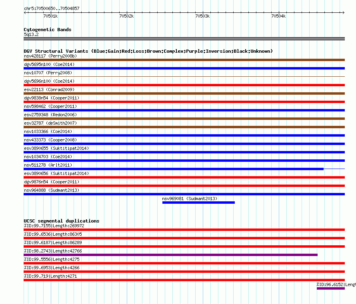Select the red dgv5696n100 loss bar
Screen dimensions: 356x304
[x=184, y=85]
